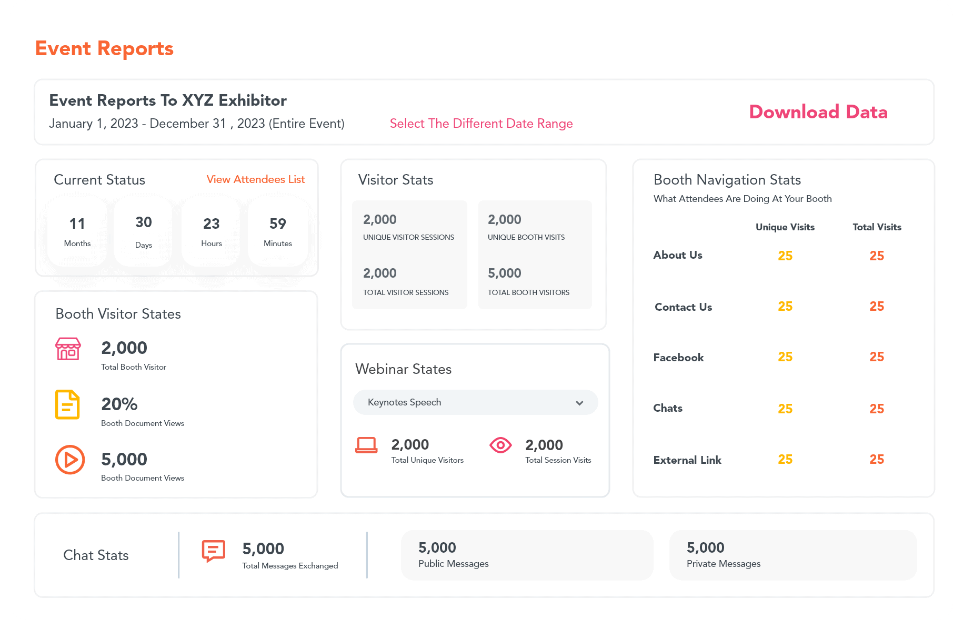This screenshot has width=953, height=620.
Task: Click the Facebook row in Booth Navigation Stats
Action: pyautogui.click(x=678, y=358)
